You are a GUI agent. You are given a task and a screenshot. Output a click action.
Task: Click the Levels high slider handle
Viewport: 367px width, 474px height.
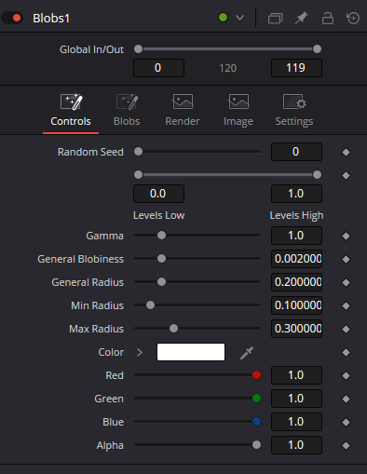317,175
